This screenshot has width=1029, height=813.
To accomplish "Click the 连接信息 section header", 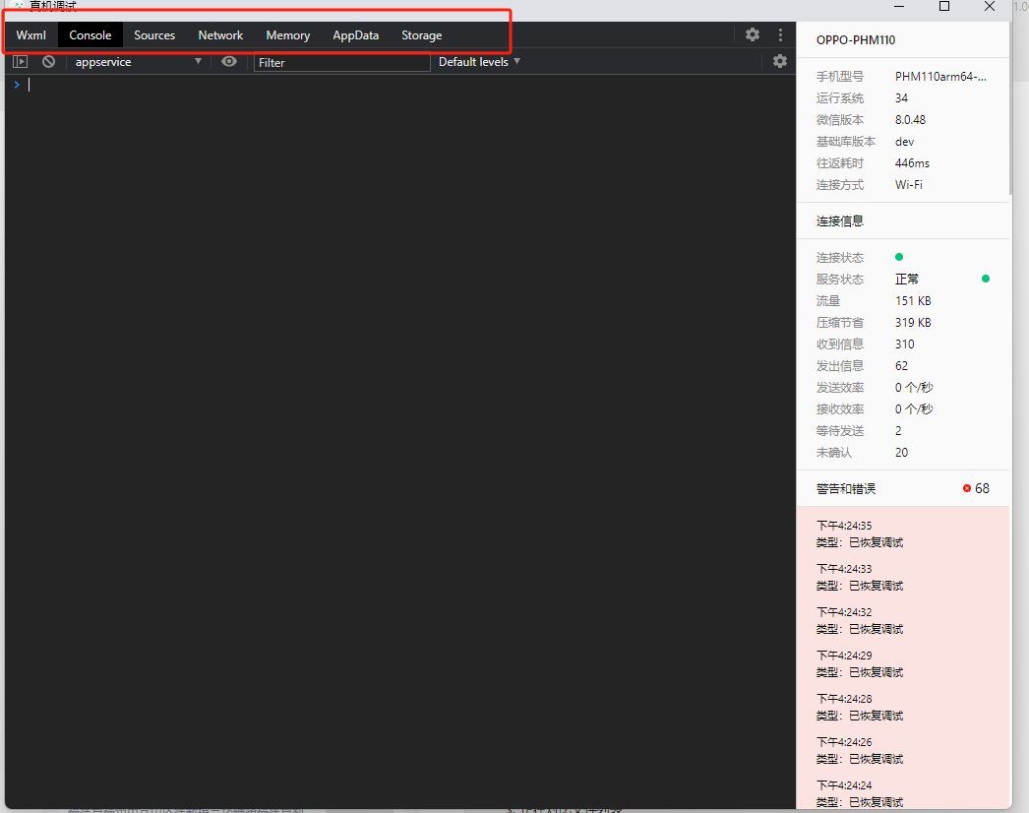I will (839, 221).
